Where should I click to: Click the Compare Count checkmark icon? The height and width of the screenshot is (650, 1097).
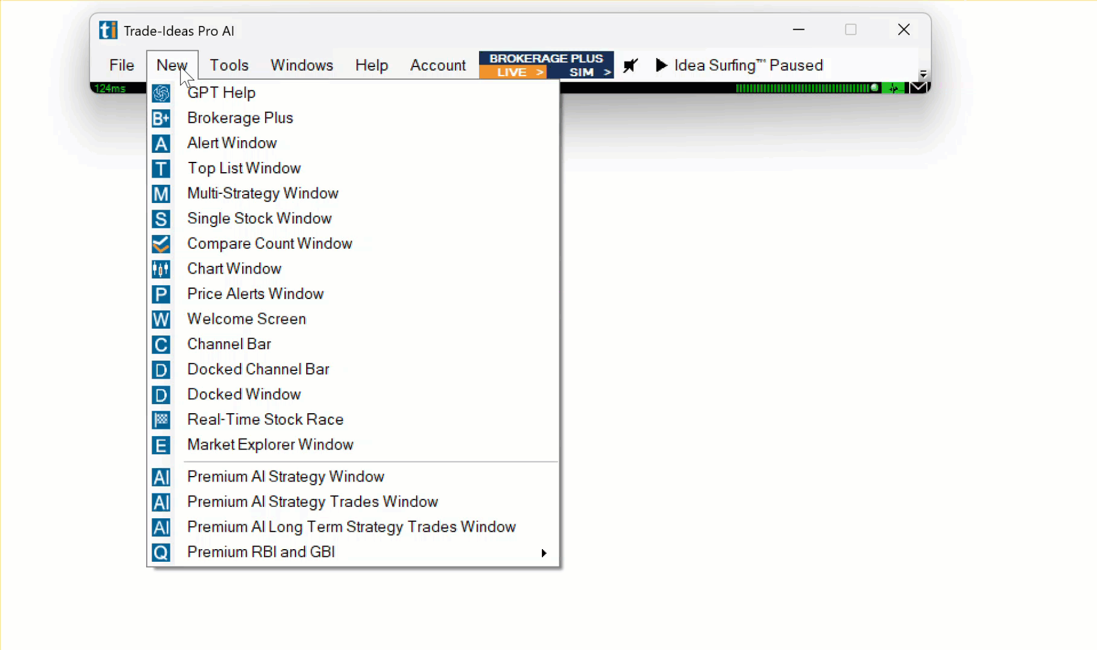click(x=161, y=244)
